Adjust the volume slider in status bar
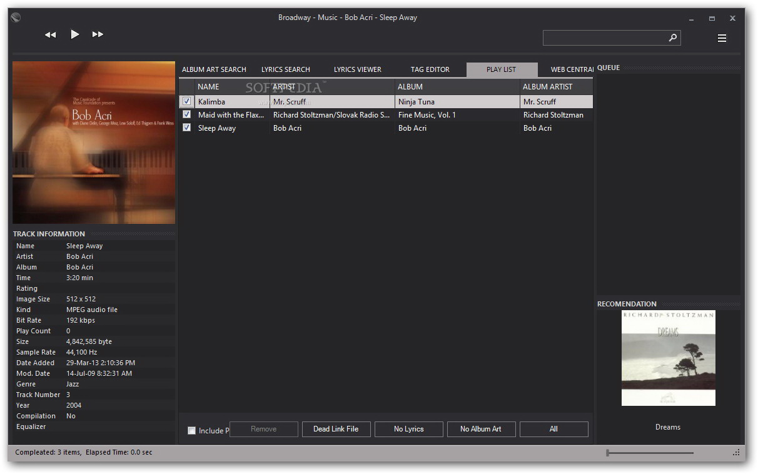Screen dimensions: 758x474 pyautogui.click(x=650, y=453)
